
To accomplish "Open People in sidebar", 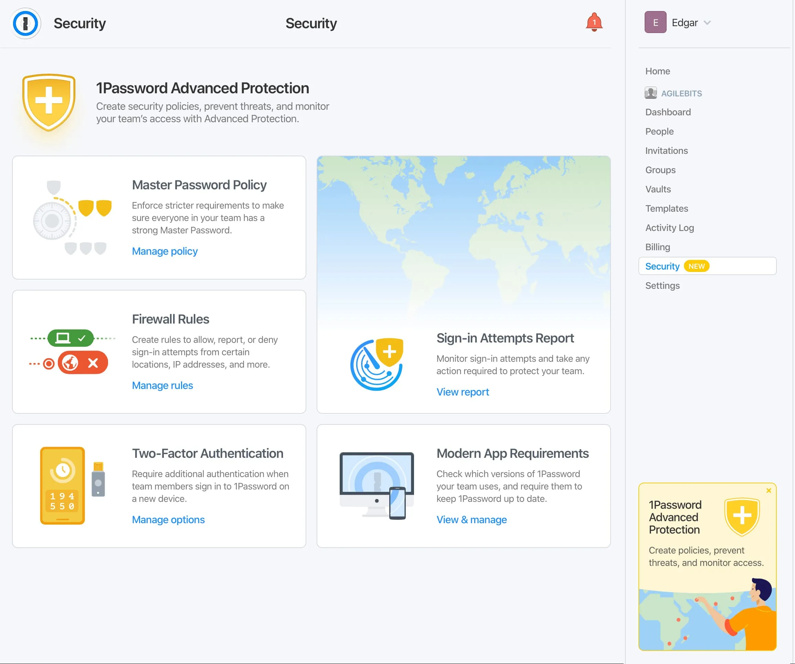I will coord(659,131).
